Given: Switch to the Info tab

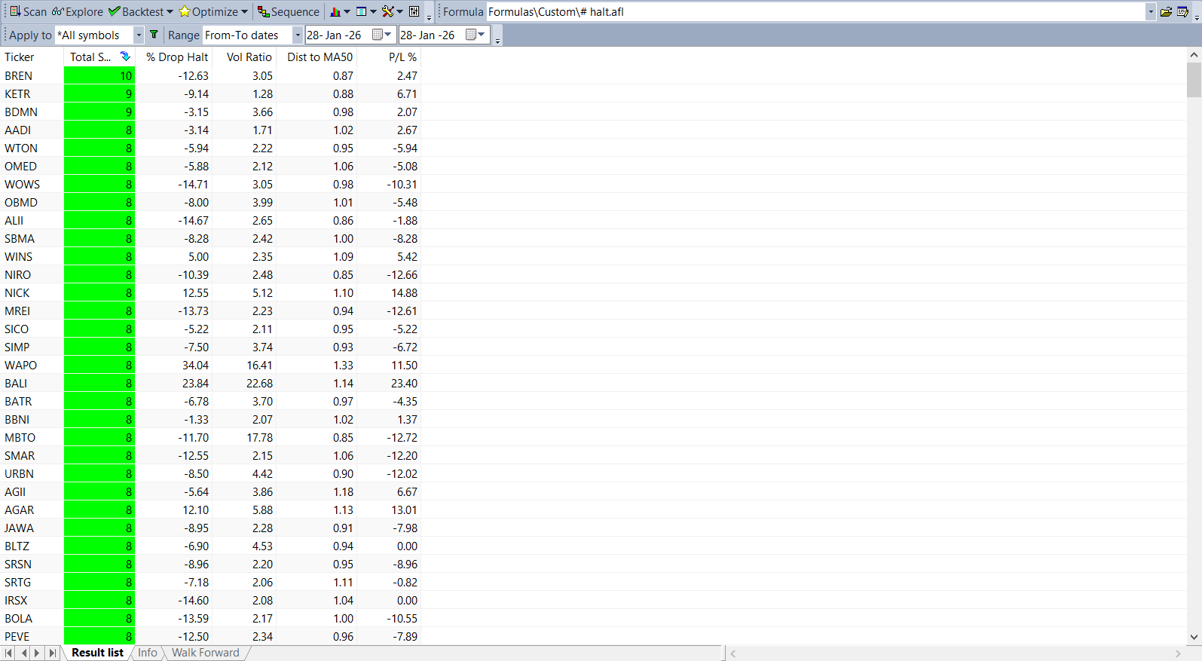Looking at the screenshot, I should (148, 653).
